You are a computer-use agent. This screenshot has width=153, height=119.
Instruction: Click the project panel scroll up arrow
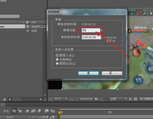click(x=45, y=30)
